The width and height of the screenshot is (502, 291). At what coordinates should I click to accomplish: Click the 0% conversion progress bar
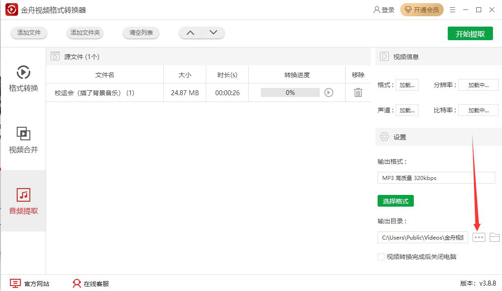pyautogui.click(x=290, y=92)
